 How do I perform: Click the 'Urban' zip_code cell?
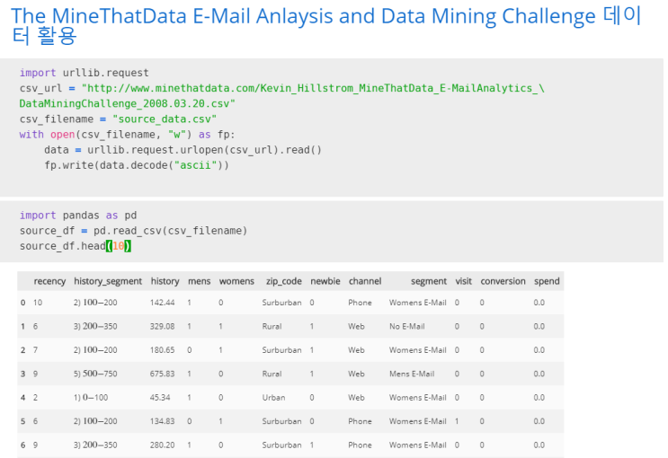(x=273, y=398)
